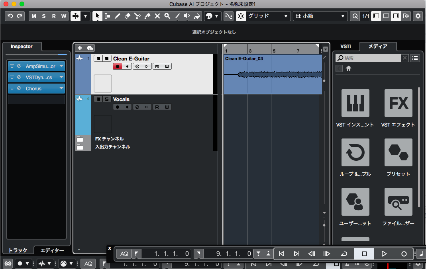Select the Eraser tool
Viewport: 426px width, 269px height.
coord(128,16)
